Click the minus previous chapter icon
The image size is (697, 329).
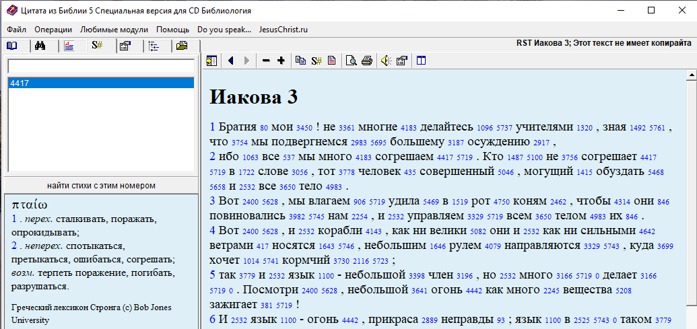click(266, 61)
